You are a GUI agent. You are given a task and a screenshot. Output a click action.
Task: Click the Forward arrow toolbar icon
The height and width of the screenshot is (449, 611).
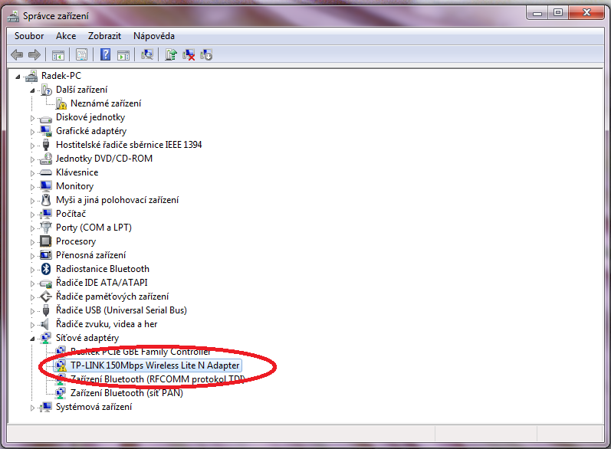coord(34,55)
